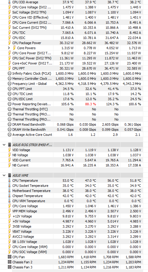
Task: Click the clock icon beside DRAM Read Bandwidth
Action: pos(10,124)
